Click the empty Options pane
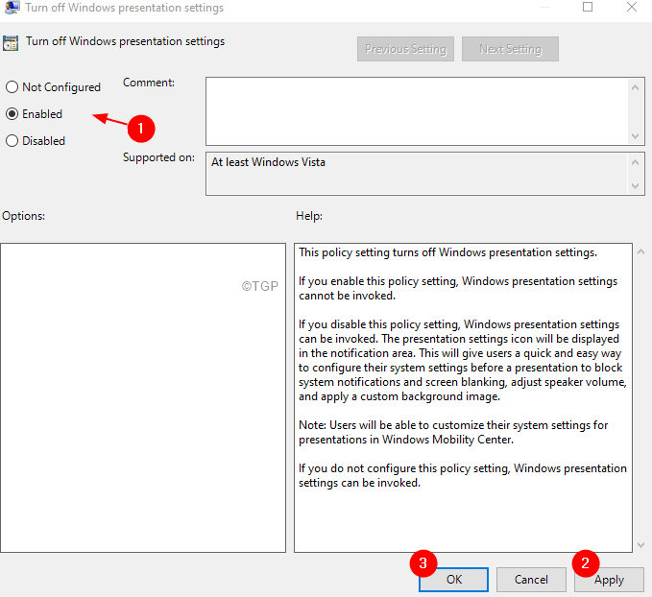652x597 pixels. (143, 398)
